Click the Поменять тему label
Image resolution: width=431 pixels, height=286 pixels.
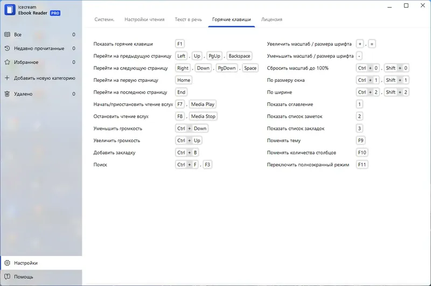coord(284,141)
